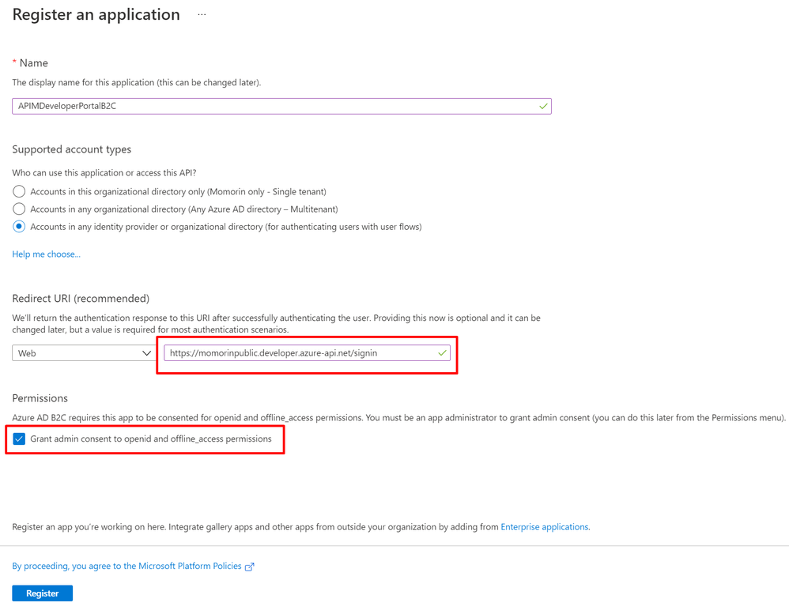Click the green checkmark in the Name field
Screen dimensions: 789x610
coord(543,106)
